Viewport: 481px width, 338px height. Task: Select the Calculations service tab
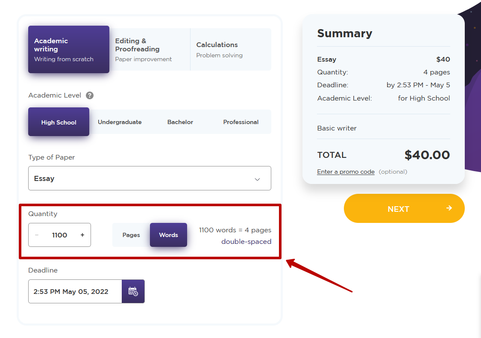click(231, 50)
